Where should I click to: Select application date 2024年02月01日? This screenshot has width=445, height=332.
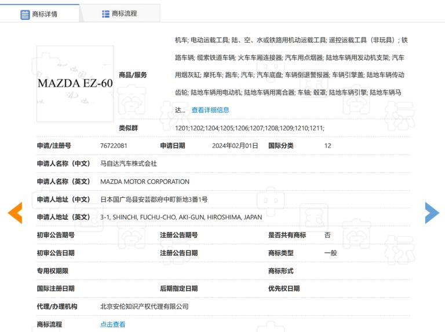(x=235, y=146)
